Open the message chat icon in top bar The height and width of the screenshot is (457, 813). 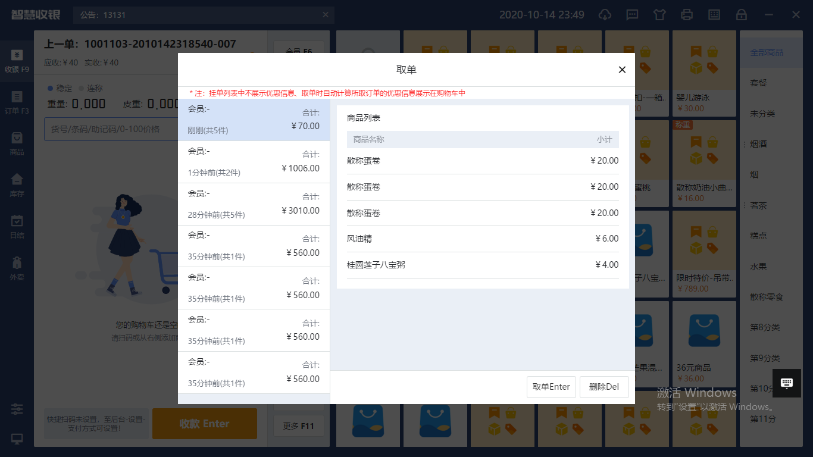(632, 15)
